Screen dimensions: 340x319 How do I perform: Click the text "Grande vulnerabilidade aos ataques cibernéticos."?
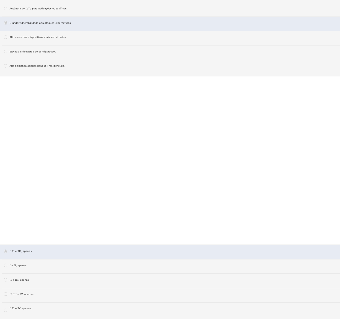pos(40,23)
